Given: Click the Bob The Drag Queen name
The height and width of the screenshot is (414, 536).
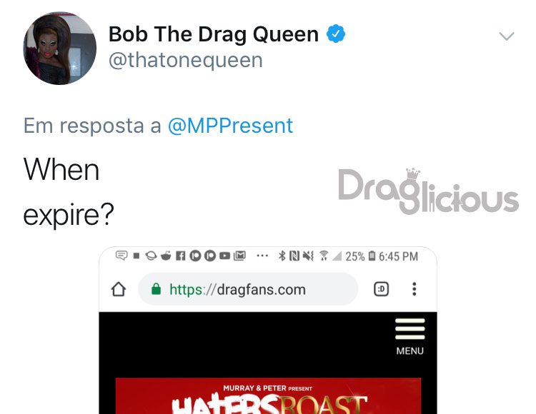Looking at the screenshot, I should 214,34.
